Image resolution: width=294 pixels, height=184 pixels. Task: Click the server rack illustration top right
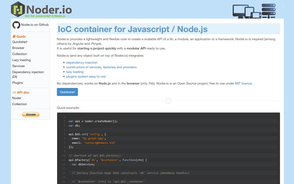point(268,10)
